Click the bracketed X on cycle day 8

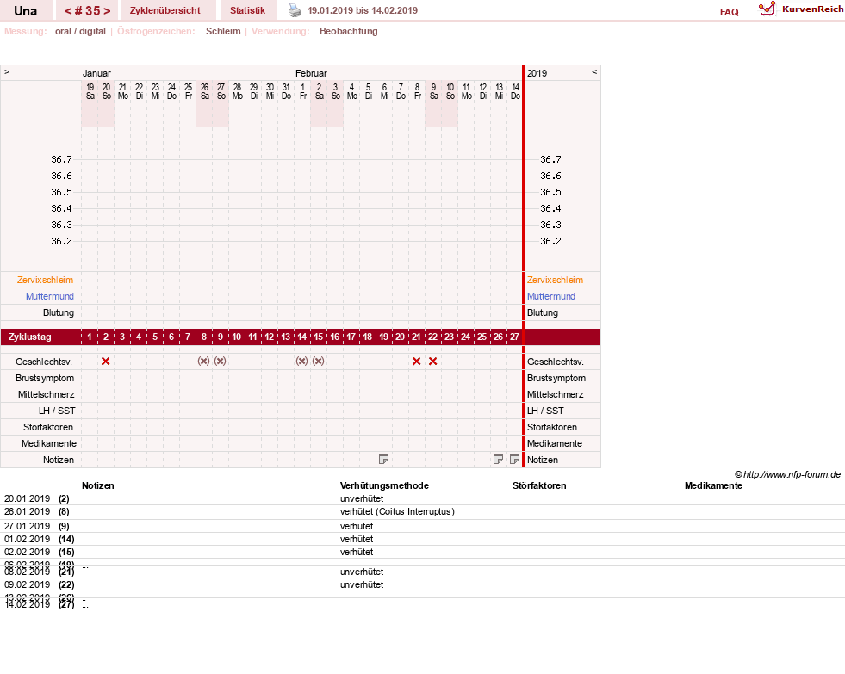[x=203, y=362]
